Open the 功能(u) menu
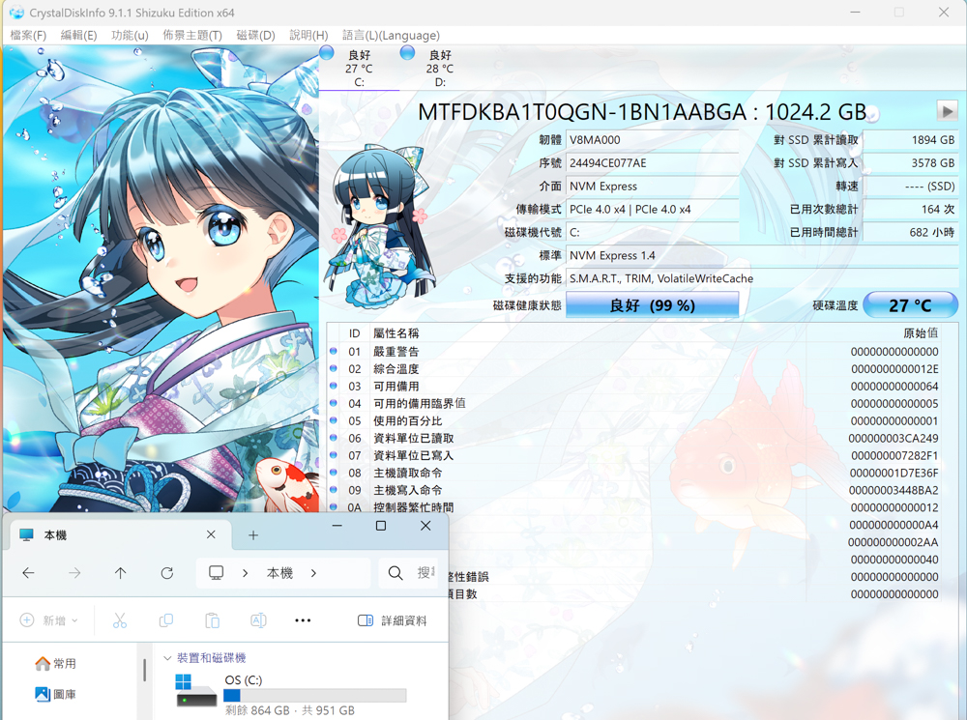This screenshot has height=720, width=967. click(130, 35)
